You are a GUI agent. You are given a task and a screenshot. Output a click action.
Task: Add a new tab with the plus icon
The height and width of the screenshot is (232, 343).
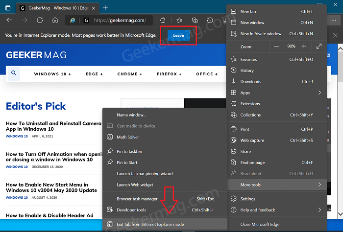tap(105, 8)
